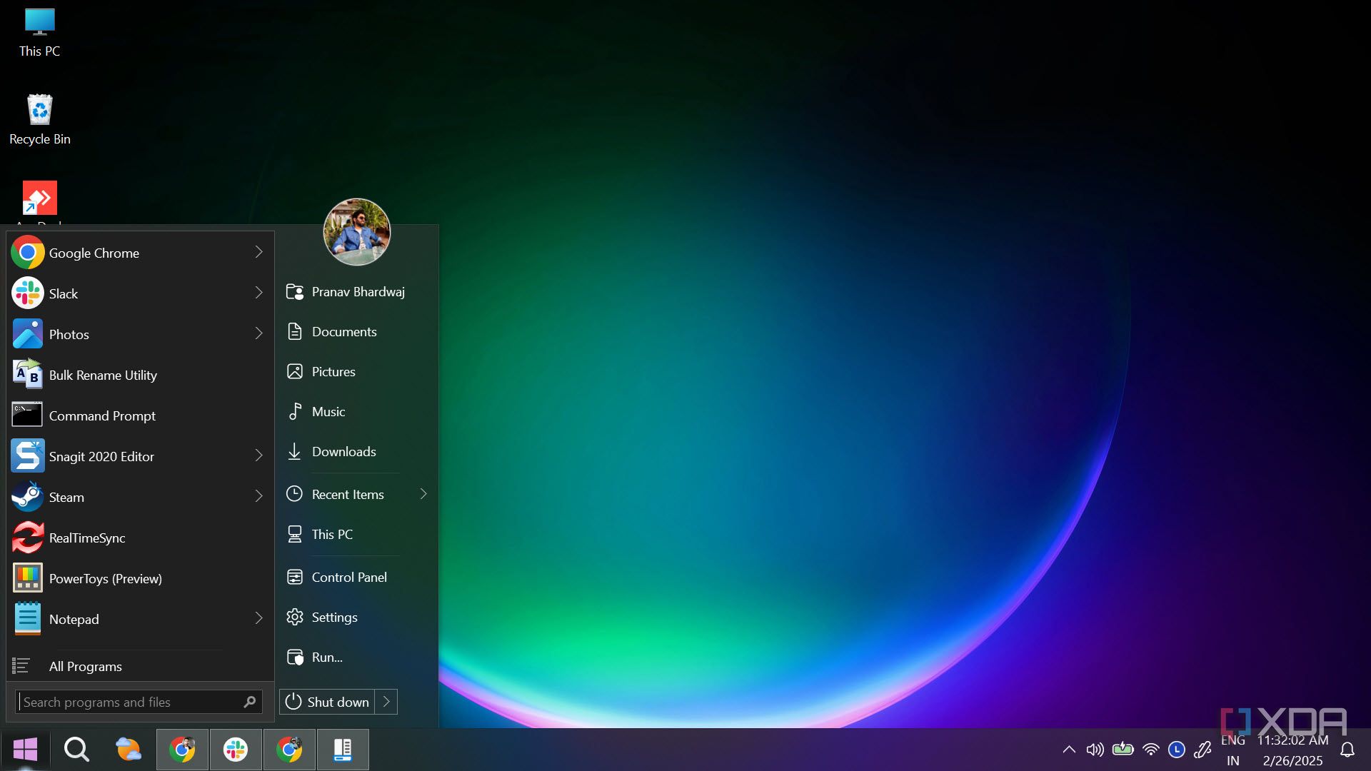The height and width of the screenshot is (771, 1371).
Task: Open Control Panel from the right pane
Action: click(348, 577)
